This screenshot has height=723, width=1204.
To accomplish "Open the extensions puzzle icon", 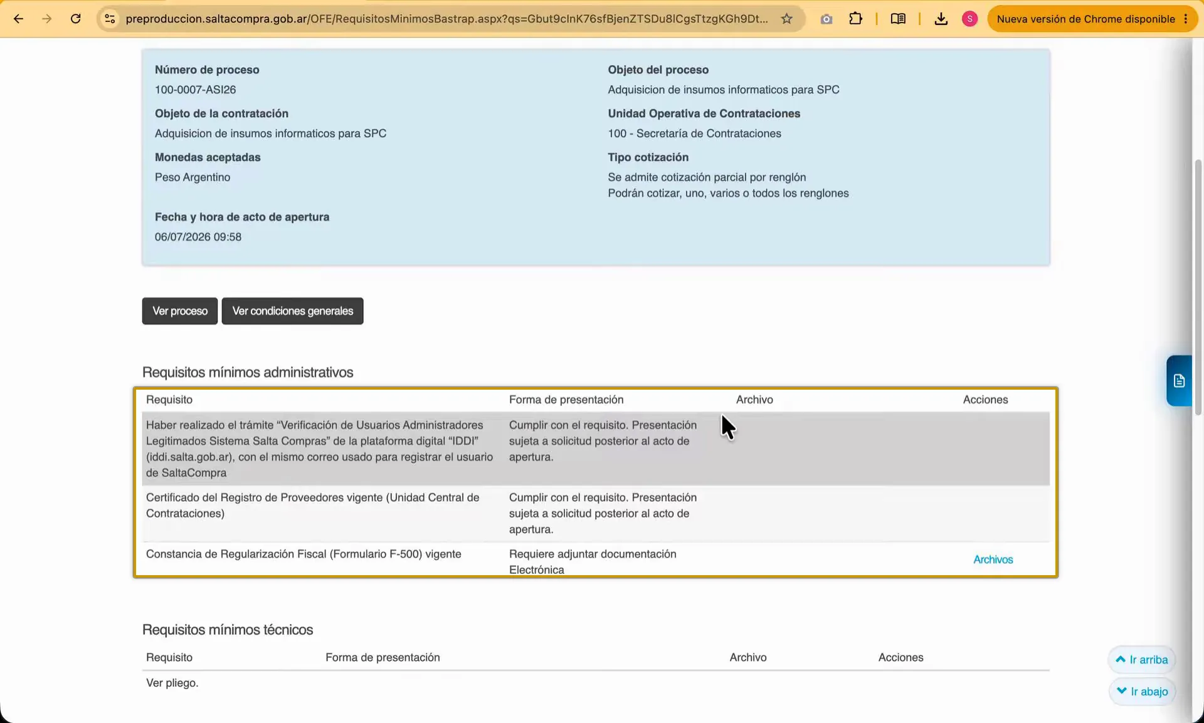I will tap(855, 19).
